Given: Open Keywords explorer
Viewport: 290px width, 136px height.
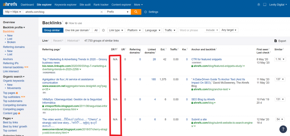Looking at the screenshot, I should coord(65,5).
